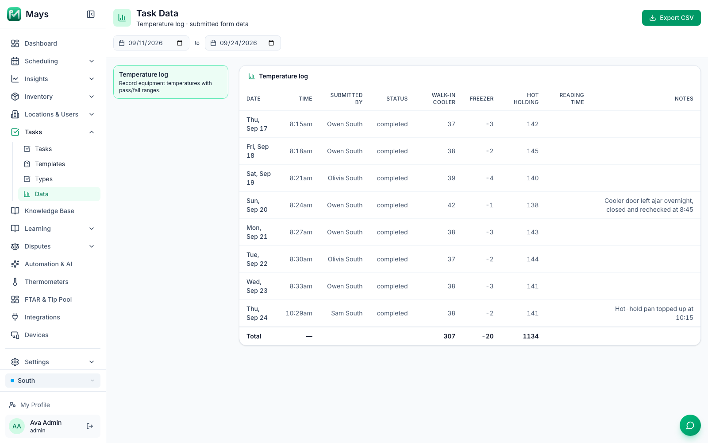Image resolution: width=708 pixels, height=443 pixels.
Task: Click the Walk-in Cooler column header
Action: 443,99
